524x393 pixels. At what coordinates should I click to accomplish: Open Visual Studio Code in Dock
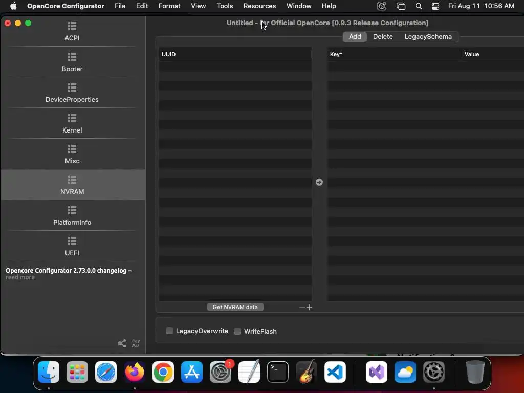[x=335, y=372]
